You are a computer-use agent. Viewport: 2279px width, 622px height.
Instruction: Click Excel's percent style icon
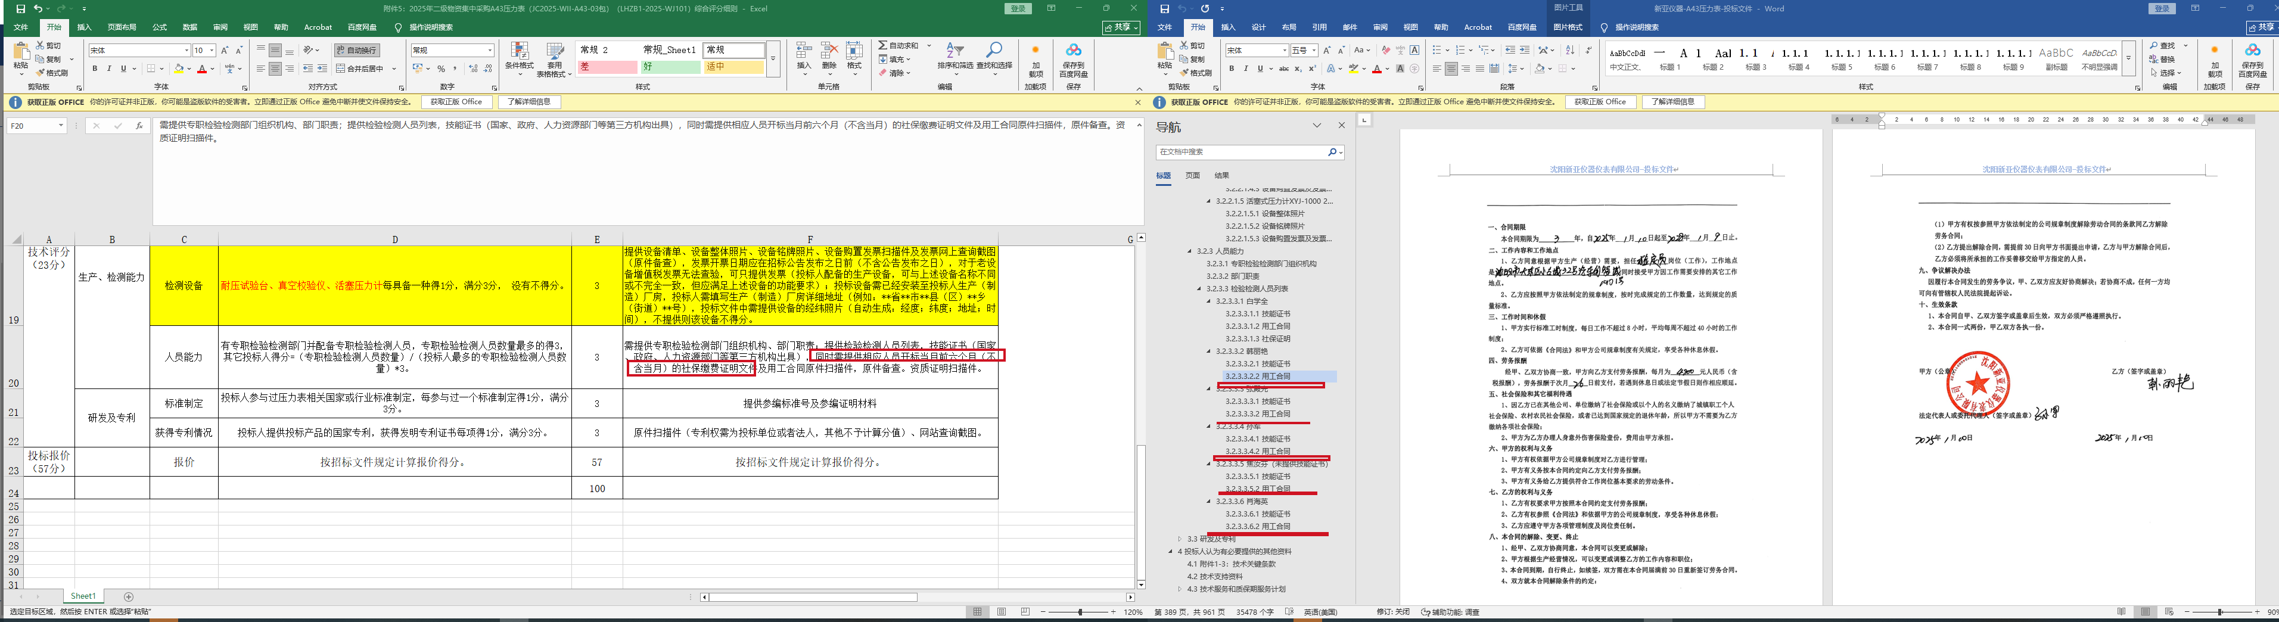(x=440, y=68)
